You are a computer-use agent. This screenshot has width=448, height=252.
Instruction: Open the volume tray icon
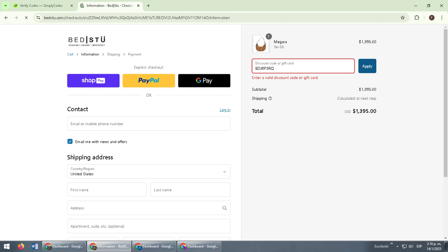click(x=411, y=246)
